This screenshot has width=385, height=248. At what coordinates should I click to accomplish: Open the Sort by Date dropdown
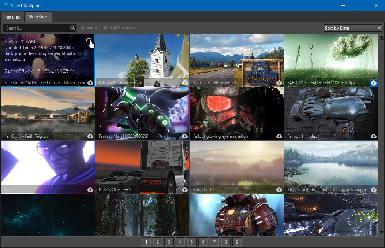353,28
